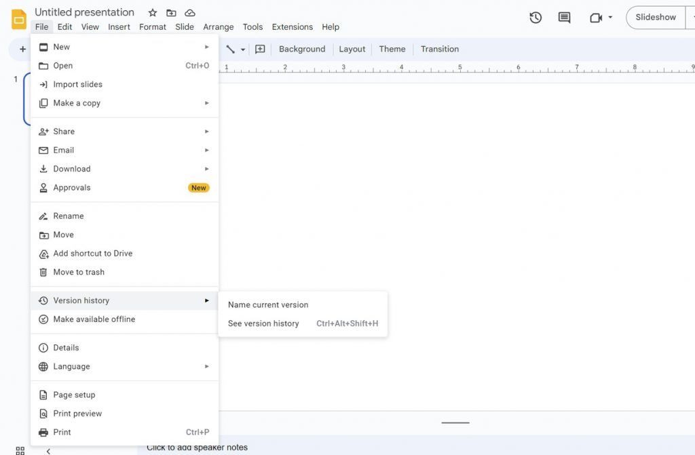Collapse the filmstrip with the arrow
Image resolution: width=695 pixels, height=455 pixels.
(x=48, y=451)
